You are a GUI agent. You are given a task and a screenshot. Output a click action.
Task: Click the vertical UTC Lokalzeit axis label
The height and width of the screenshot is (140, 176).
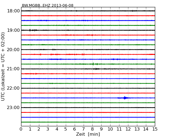coord(3,66)
